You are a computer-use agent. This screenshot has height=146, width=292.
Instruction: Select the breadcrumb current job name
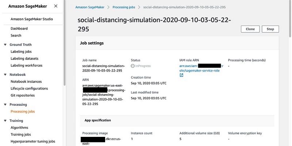click(x=184, y=7)
